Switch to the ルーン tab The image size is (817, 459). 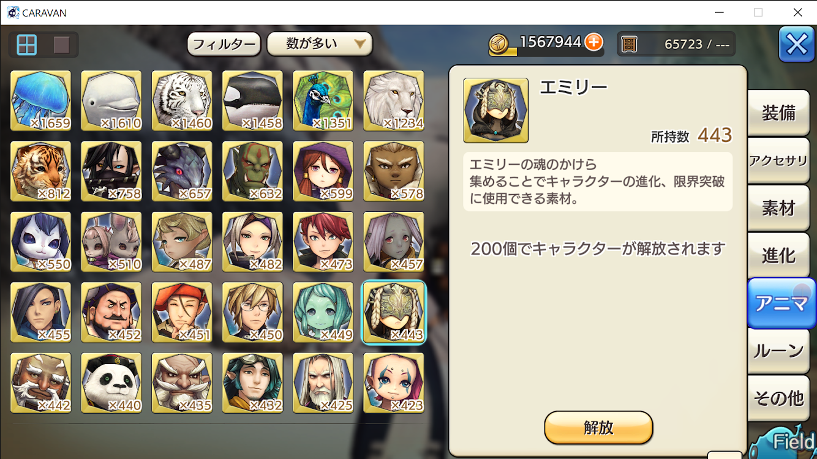(x=778, y=351)
